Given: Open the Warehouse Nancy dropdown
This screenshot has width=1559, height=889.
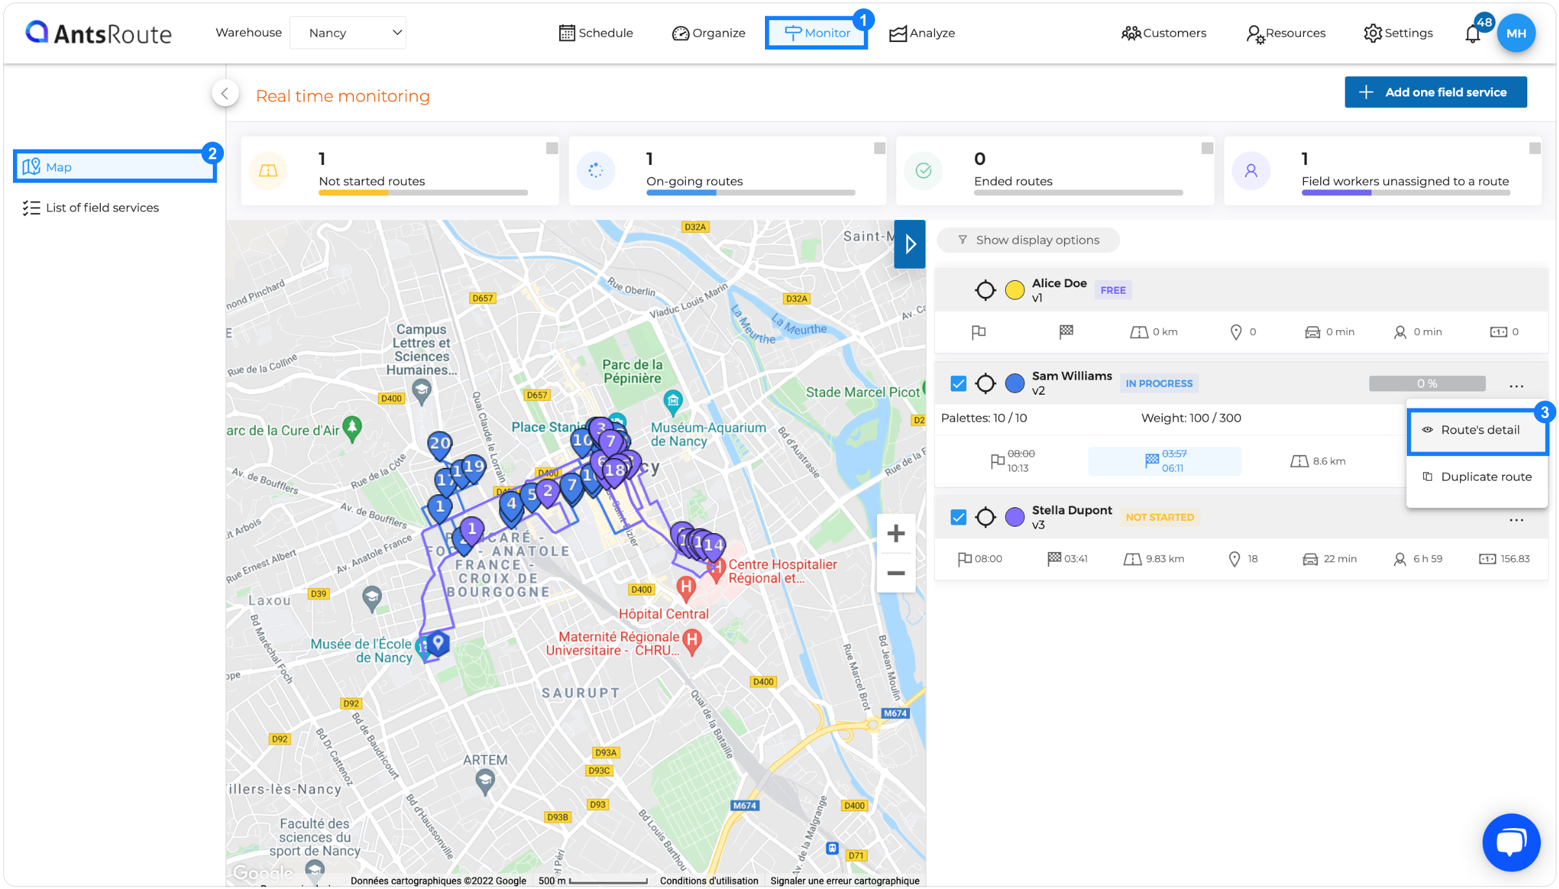Looking at the screenshot, I should (x=348, y=32).
